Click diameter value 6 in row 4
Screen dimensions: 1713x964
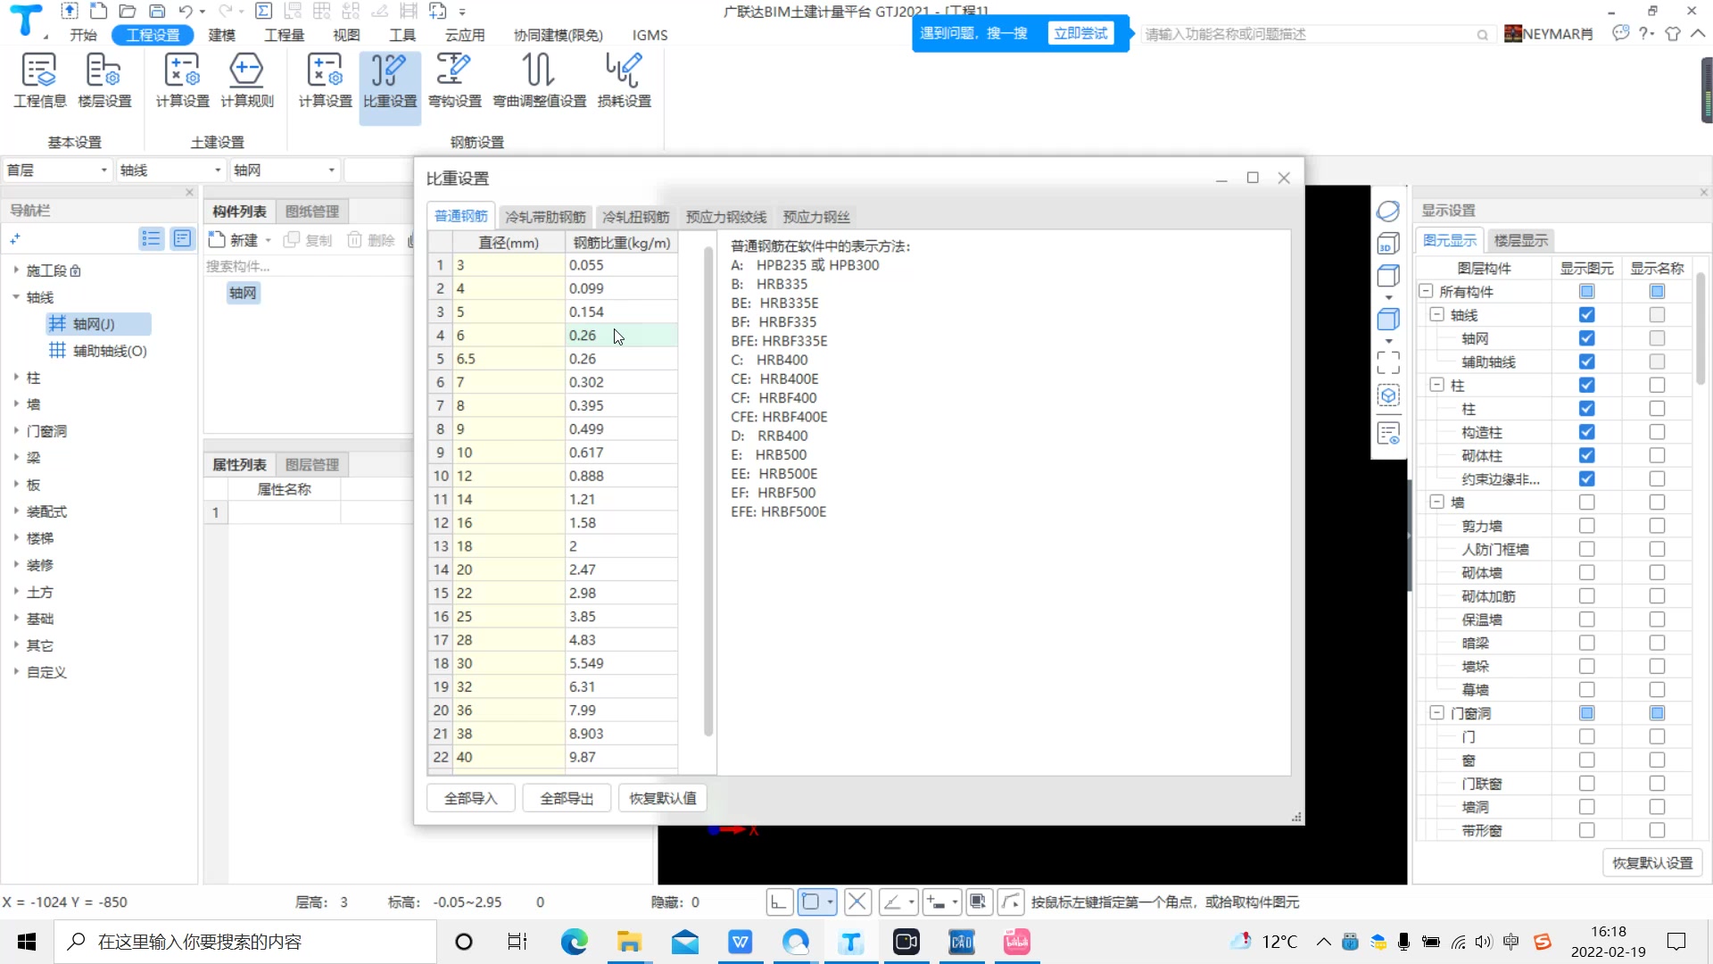click(x=506, y=335)
